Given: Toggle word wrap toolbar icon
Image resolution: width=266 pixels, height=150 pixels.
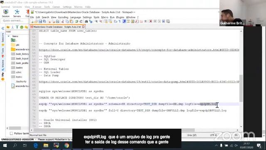Looking at the screenshot, I should point(116,21).
